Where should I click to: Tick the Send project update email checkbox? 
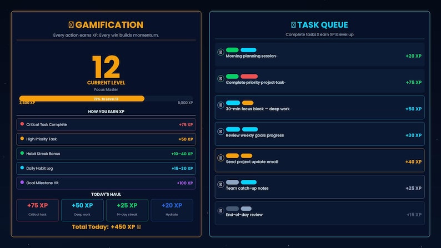tap(221, 158)
